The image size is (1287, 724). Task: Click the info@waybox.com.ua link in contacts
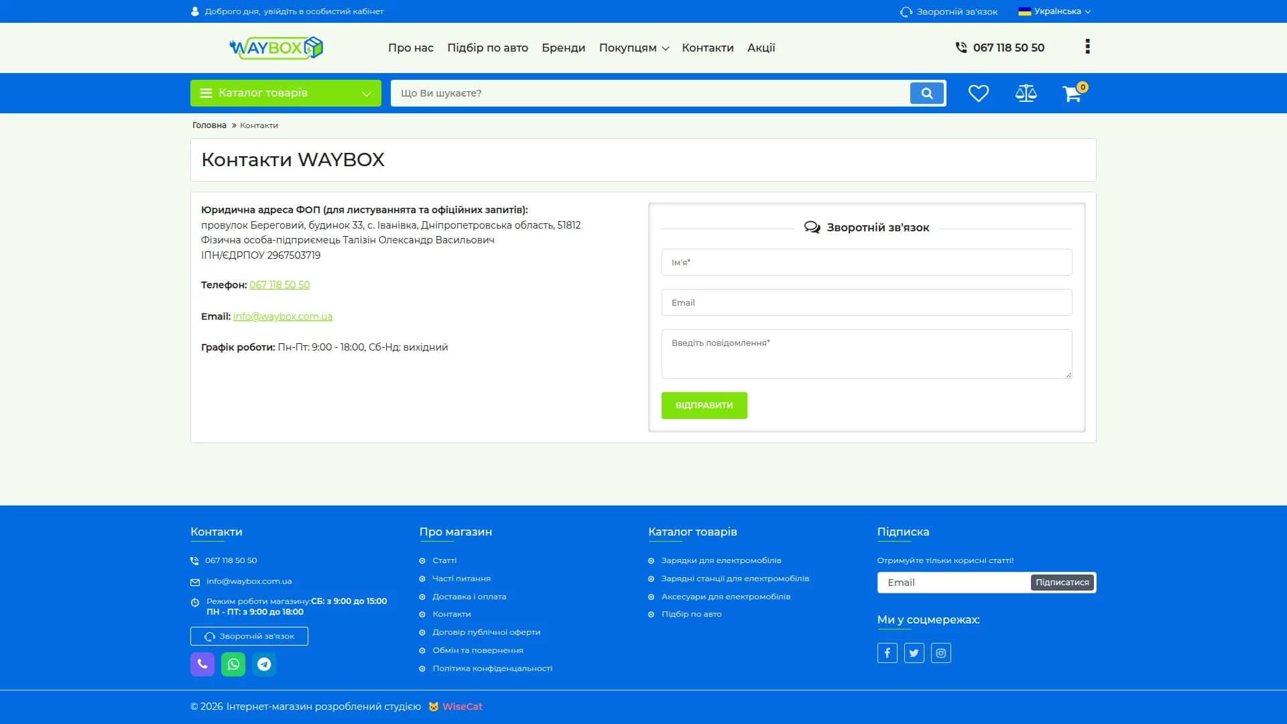pos(283,316)
